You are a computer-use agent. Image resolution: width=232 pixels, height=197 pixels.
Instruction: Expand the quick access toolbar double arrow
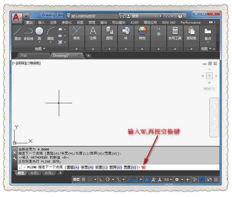tap(26, 16)
